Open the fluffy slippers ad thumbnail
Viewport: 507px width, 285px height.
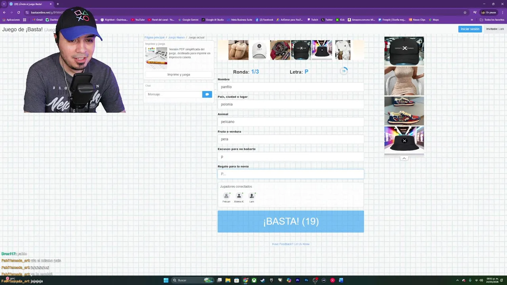pos(238,50)
